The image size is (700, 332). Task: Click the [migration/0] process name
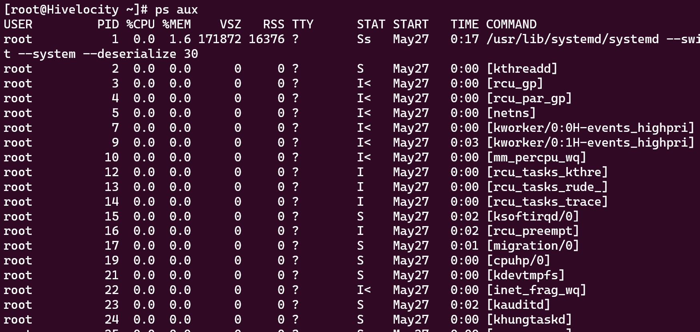click(533, 246)
